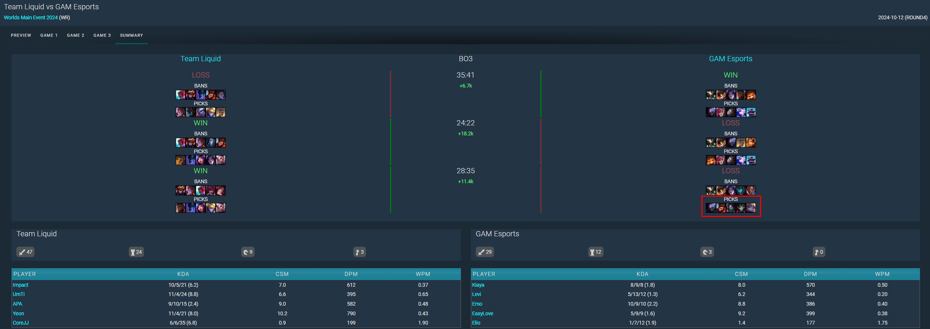Click the Jax pick icon in GAM Esports' 28:35 game

point(711,208)
